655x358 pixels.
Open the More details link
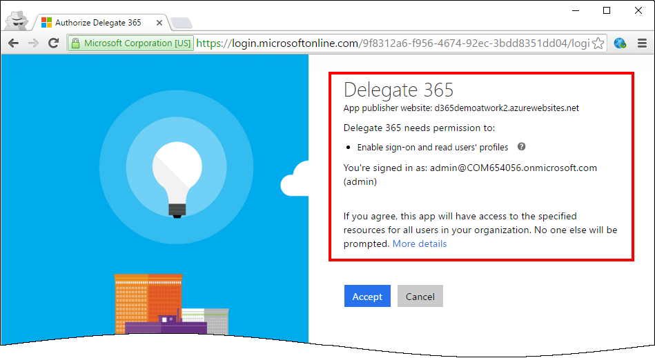coord(420,243)
